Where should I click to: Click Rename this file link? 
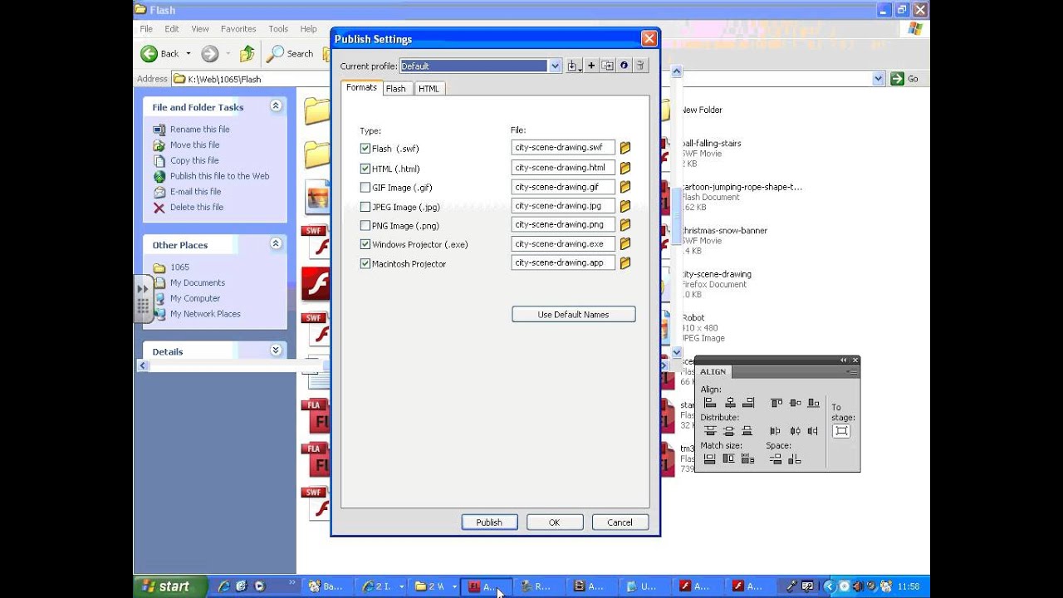[x=200, y=129]
